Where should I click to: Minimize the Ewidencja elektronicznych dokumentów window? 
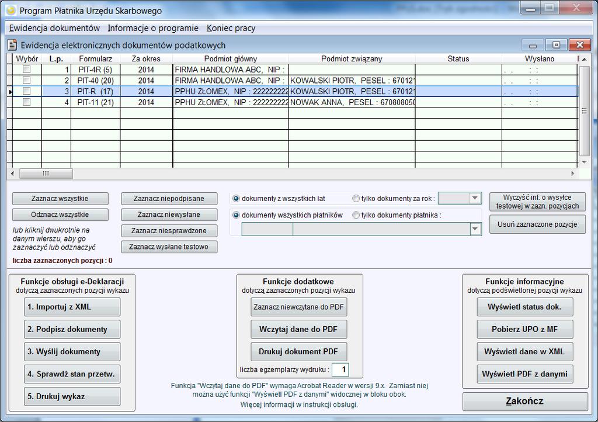click(x=533, y=45)
